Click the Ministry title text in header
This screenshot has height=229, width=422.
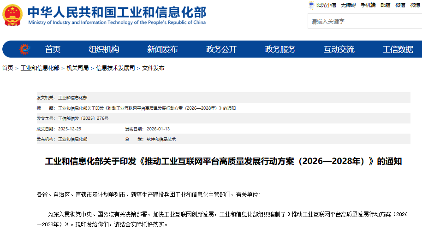pyautogui.click(x=117, y=12)
